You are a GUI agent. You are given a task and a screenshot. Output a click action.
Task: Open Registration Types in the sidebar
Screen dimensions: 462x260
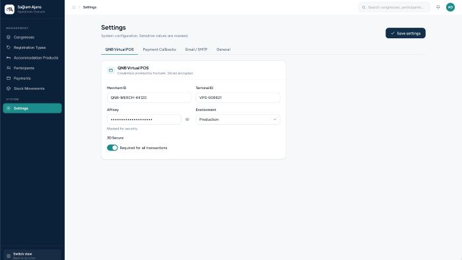[x=32, y=48]
